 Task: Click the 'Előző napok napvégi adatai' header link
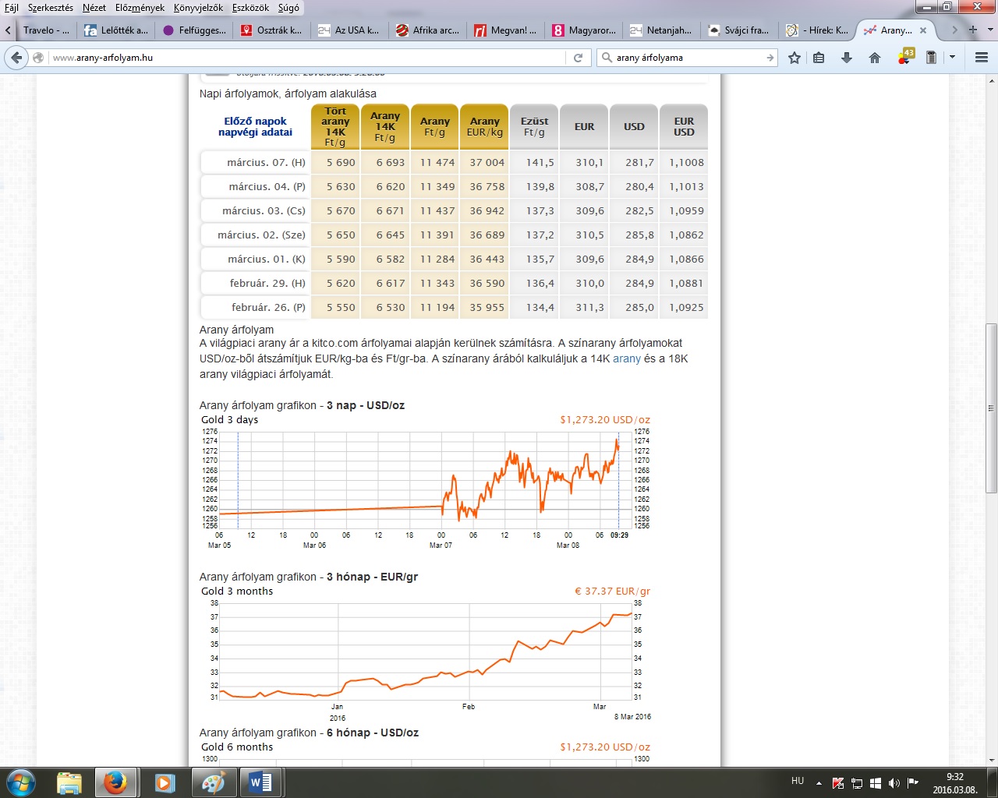255,126
